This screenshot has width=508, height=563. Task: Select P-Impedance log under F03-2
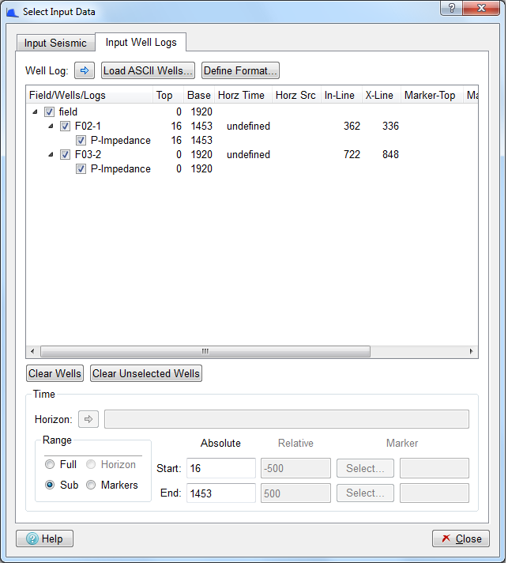click(121, 169)
